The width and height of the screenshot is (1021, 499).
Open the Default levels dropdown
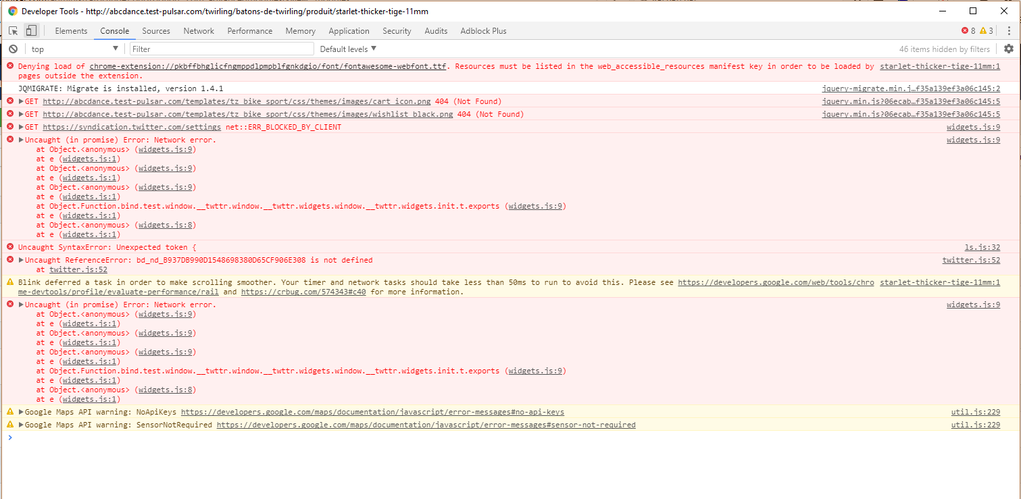click(348, 49)
